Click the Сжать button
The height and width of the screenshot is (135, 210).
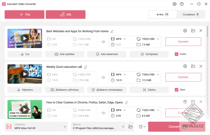coord(149,90)
